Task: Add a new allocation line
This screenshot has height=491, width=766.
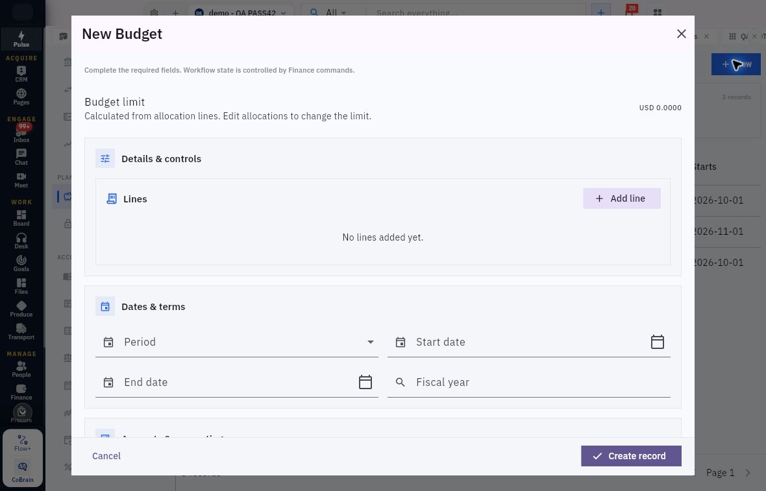Action: click(621, 198)
